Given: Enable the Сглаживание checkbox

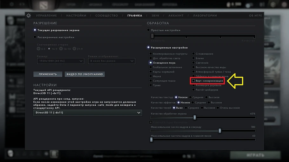Looking at the screenshot, I should pyautogui.click(x=193, y=54).
